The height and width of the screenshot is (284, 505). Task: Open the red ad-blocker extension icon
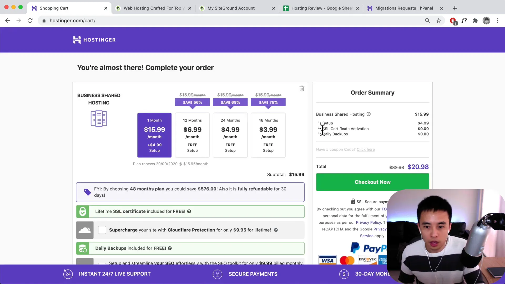click(453, 21)
